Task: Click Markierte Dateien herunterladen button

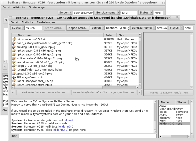Action: (40, 93)
